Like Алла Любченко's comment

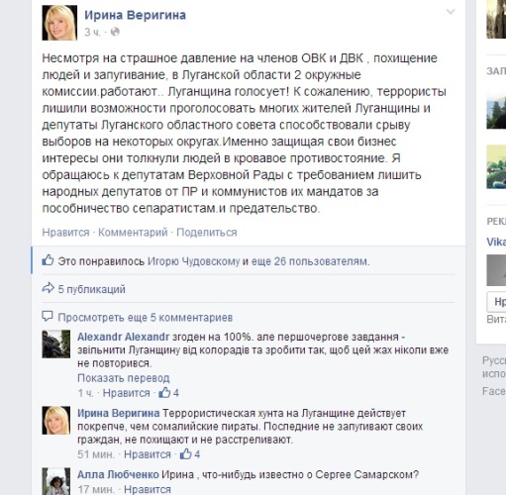(x=148, y=489)
